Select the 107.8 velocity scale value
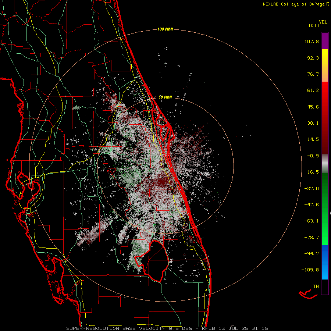331x331 pixels. 312,41
